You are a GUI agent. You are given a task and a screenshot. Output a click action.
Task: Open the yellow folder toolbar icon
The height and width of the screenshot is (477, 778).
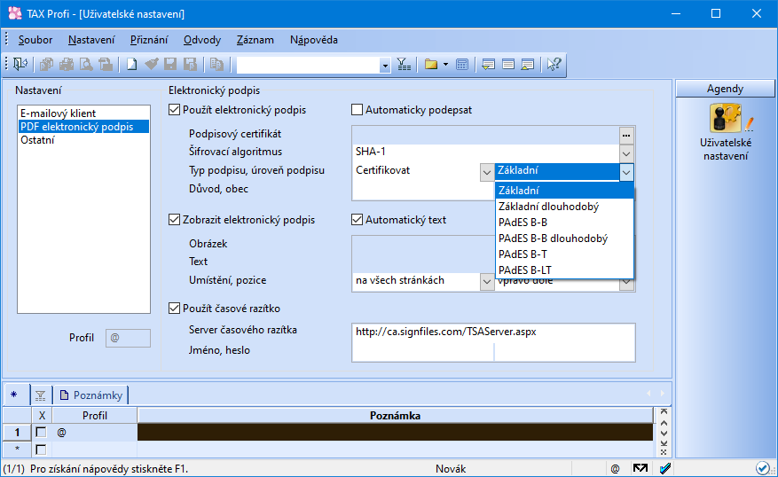point(430,65)
